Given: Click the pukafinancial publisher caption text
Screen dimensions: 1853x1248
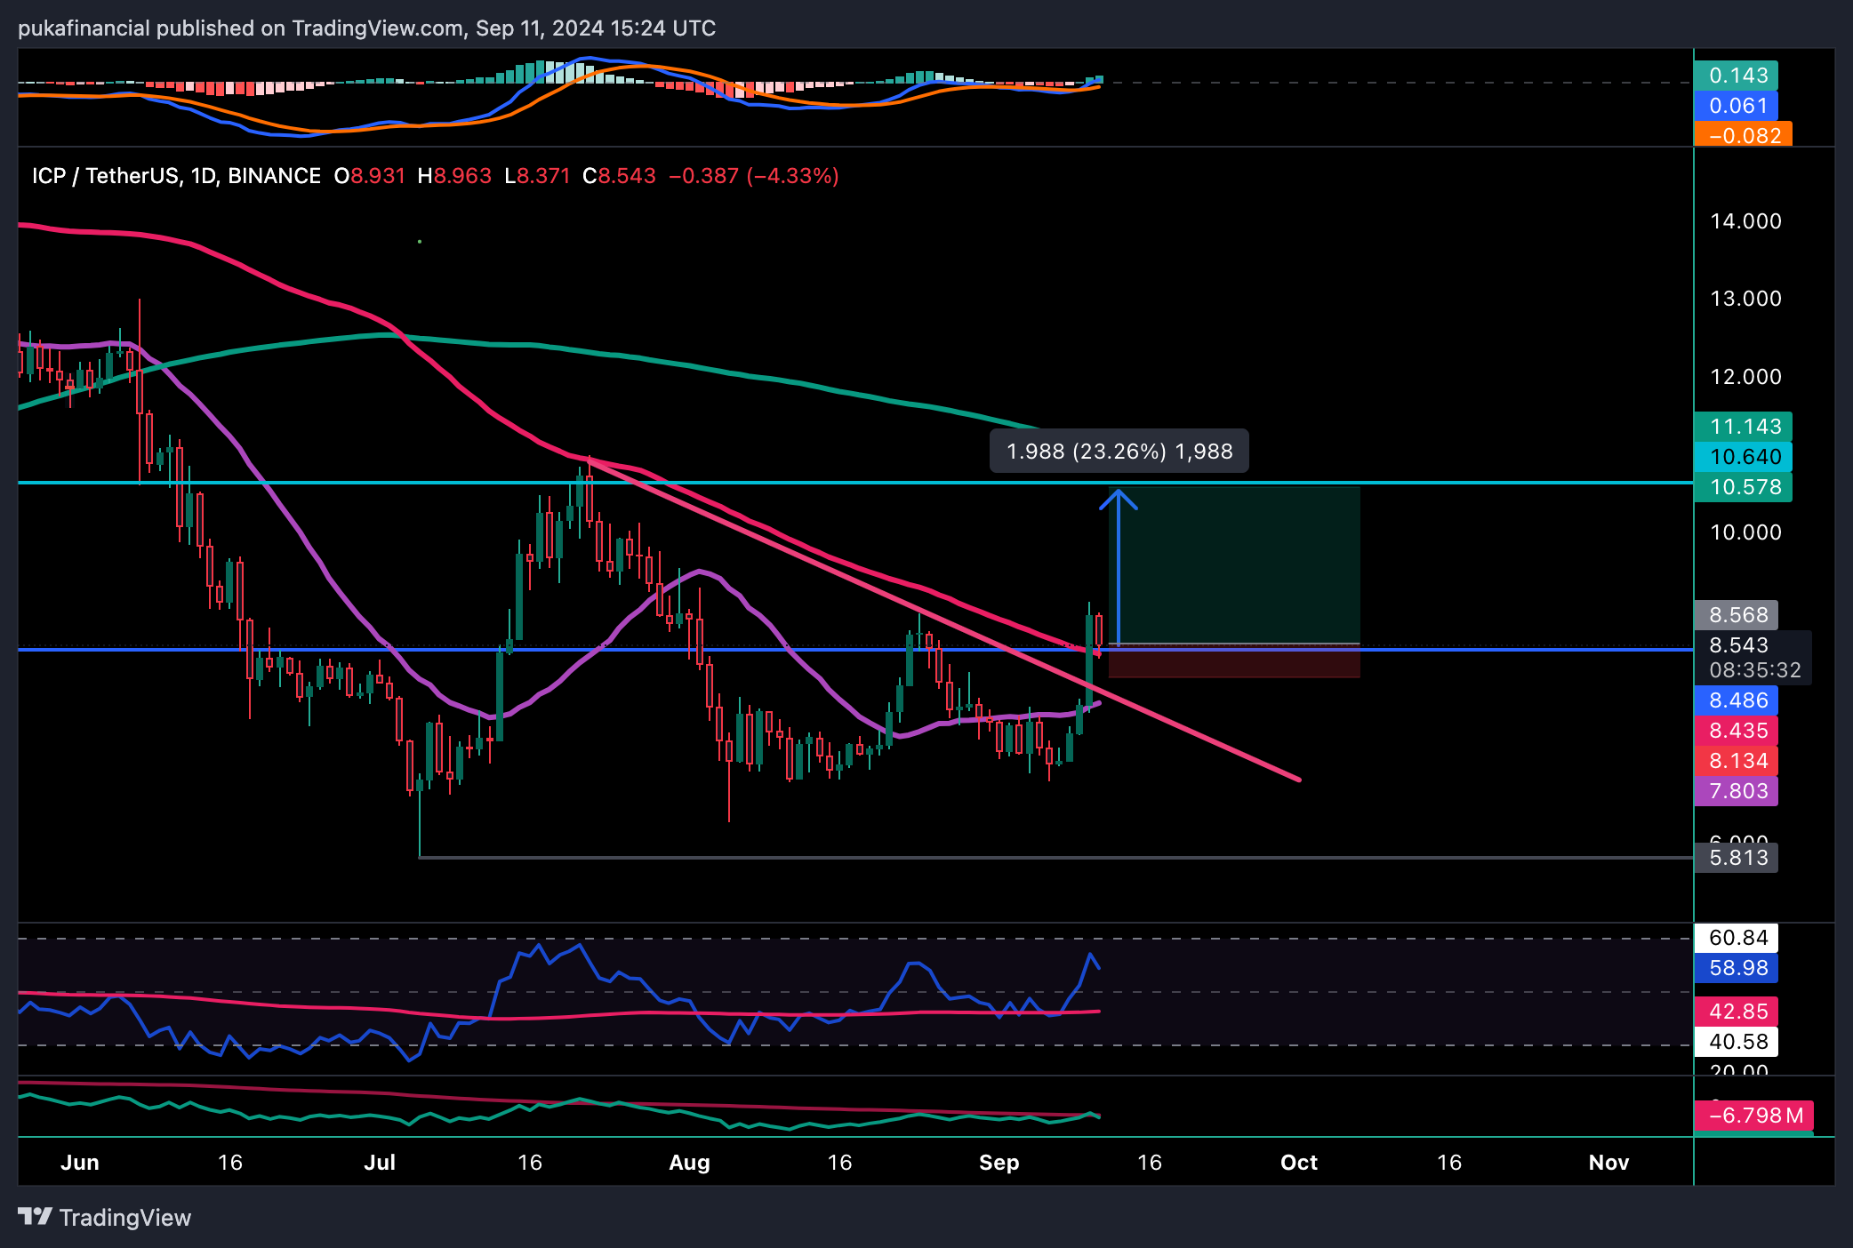Looking at the screenshot, I should click(366, 28).
